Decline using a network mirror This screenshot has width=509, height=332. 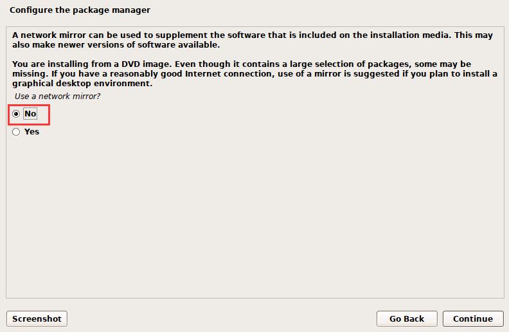pos(16,115)
